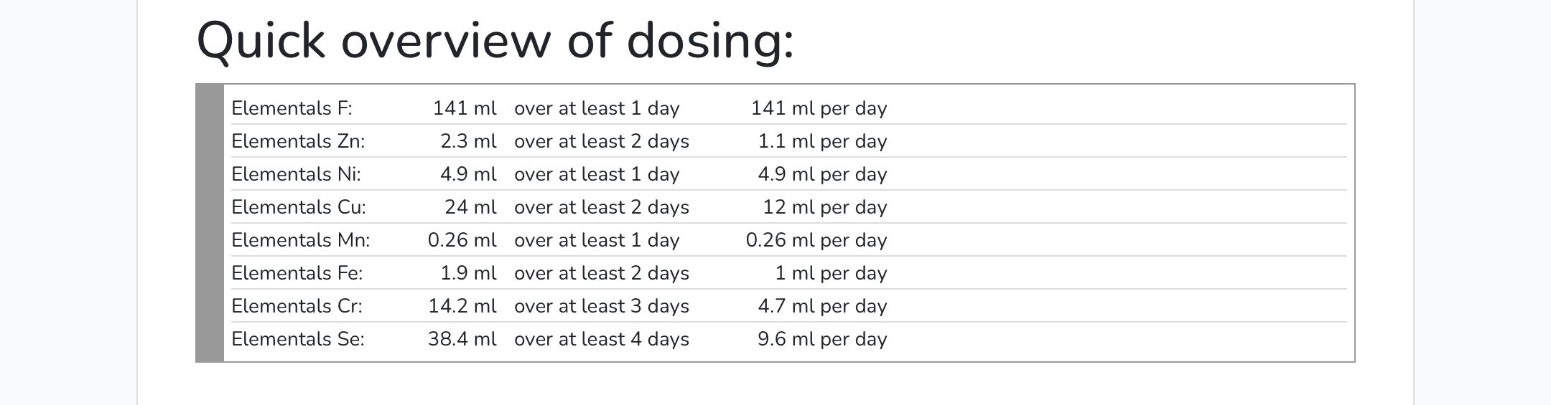1551x405 pixels.
Task: Click the "14.2 ml" total for Cr
Action: point(462,306)
